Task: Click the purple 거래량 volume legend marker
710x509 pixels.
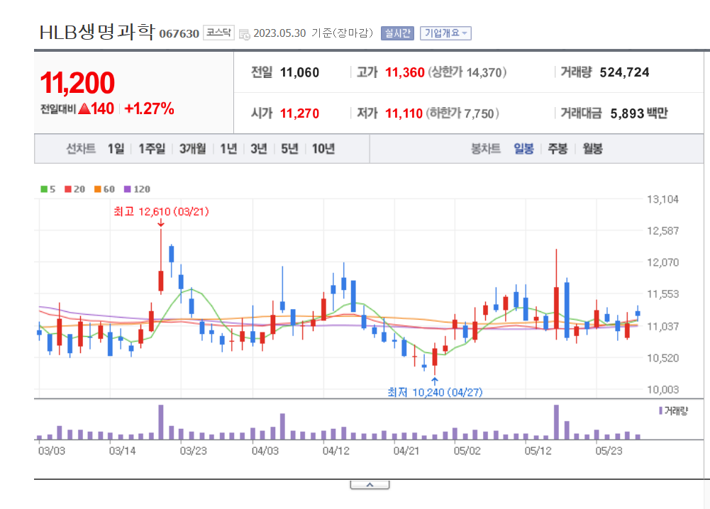Action: pos(660,411)
